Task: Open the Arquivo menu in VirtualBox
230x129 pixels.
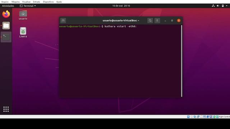Action: 5,2
